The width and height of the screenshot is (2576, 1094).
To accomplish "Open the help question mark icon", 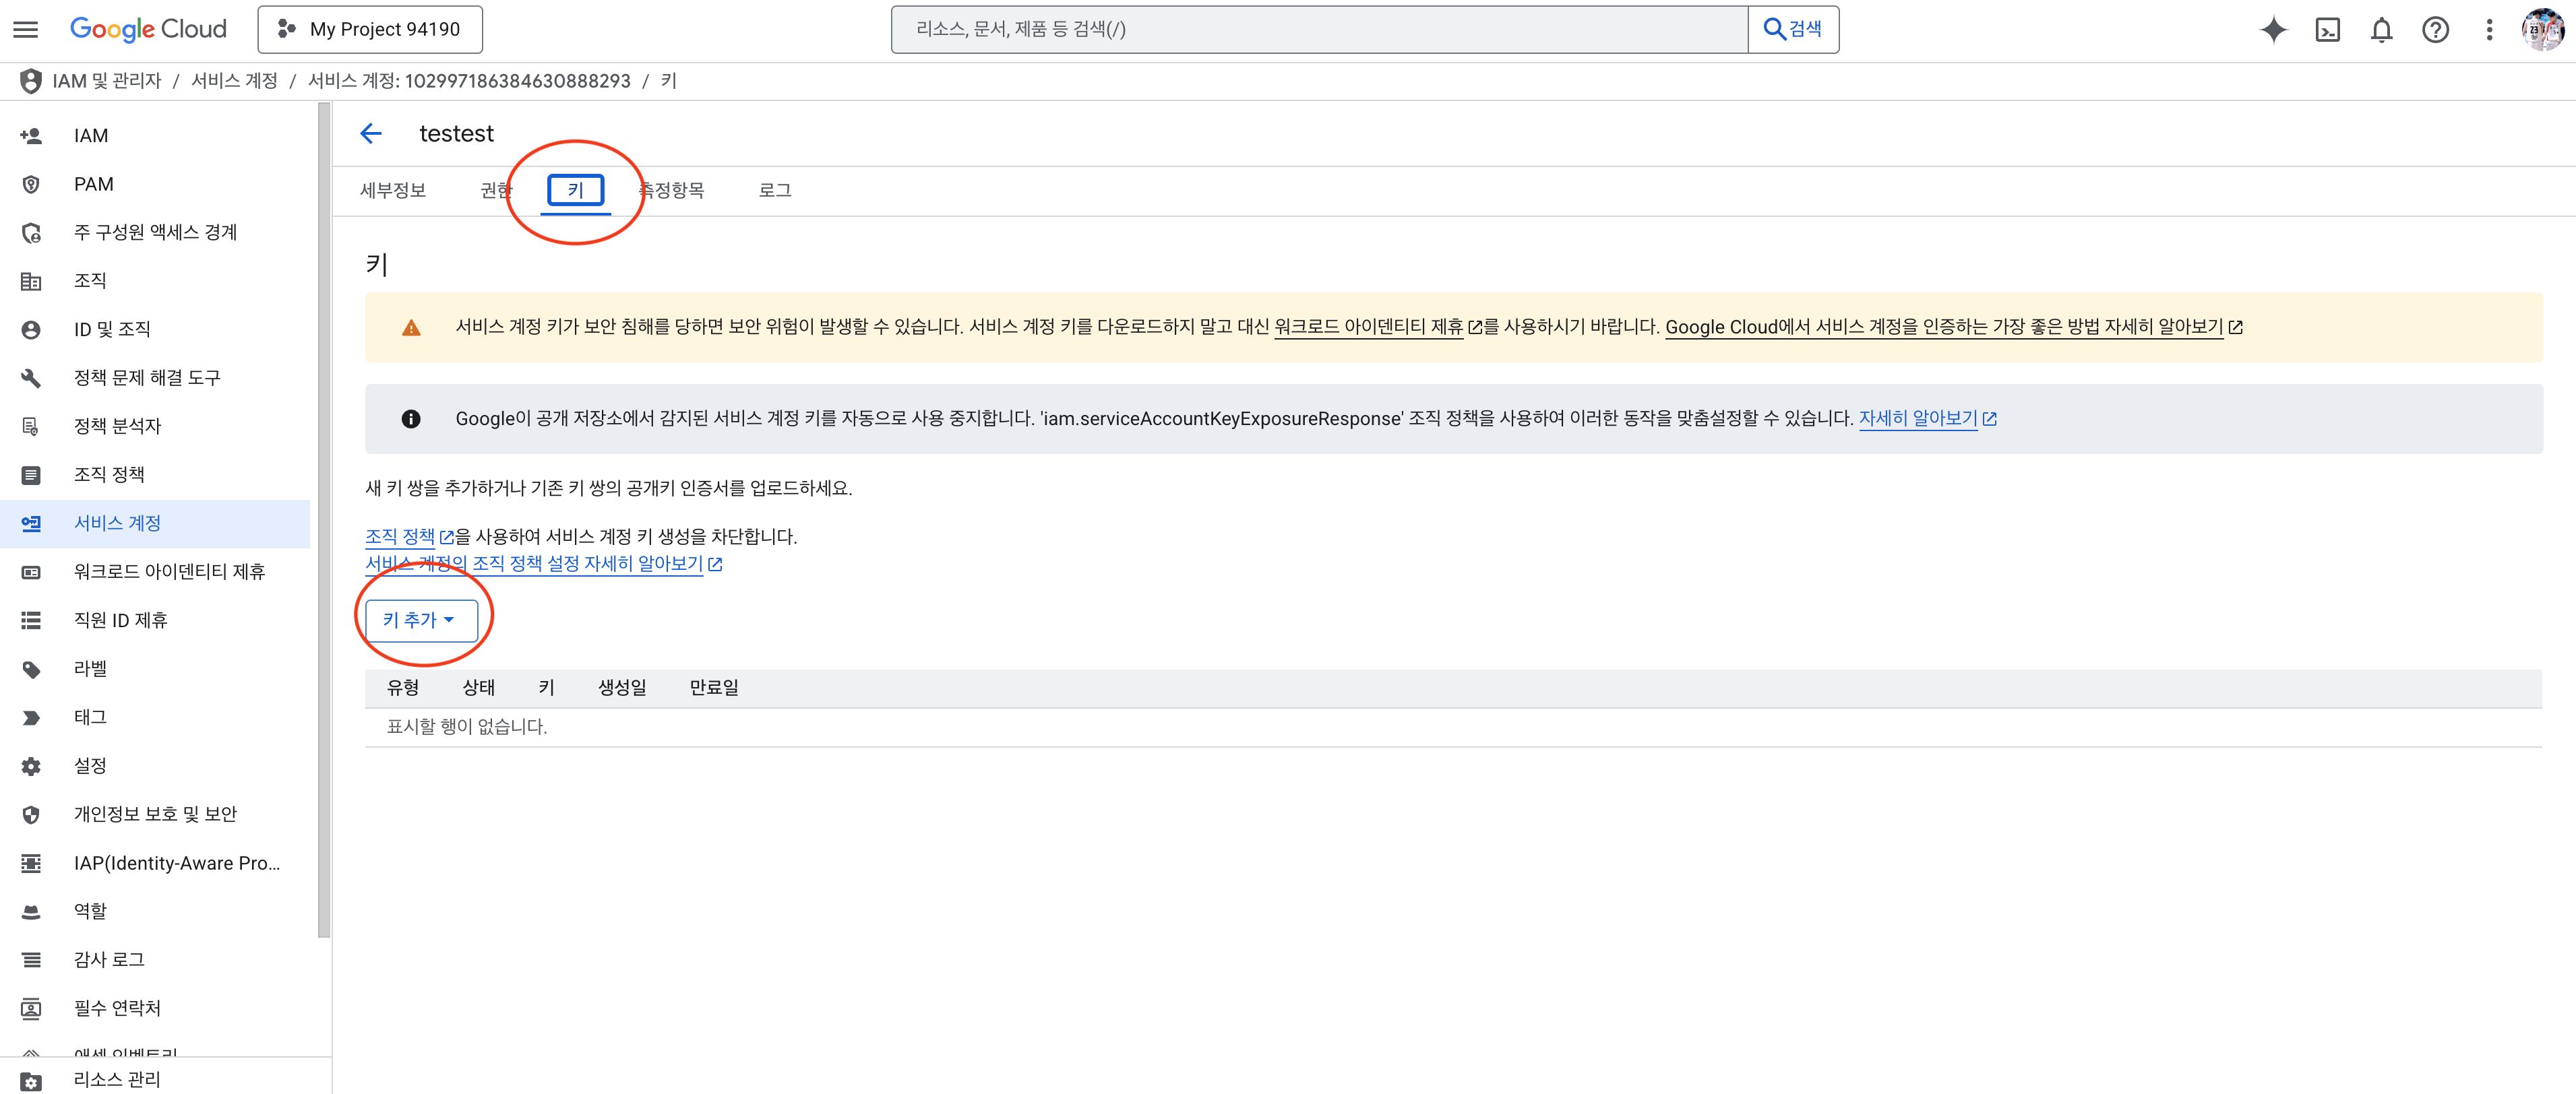I will pyautogui.click(x=2435, y=29).
